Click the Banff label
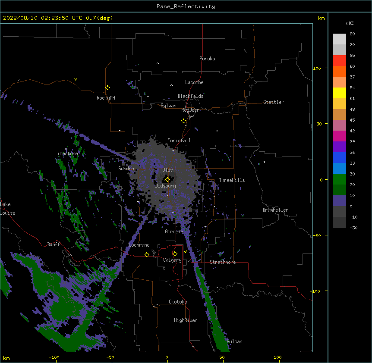372x363 pixels. coord(54,244)
